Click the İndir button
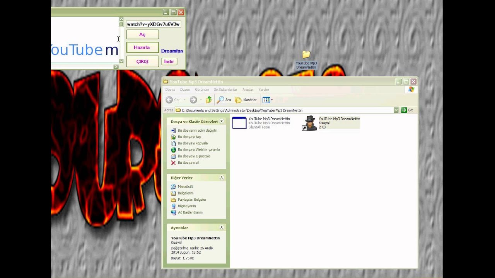Image resolution: width=495 pixels, height=278 pixels. coord(169,62)
